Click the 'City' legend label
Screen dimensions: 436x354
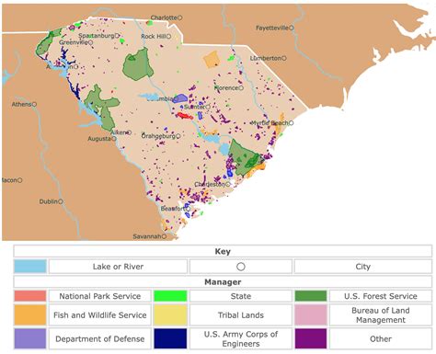(363, 267)
